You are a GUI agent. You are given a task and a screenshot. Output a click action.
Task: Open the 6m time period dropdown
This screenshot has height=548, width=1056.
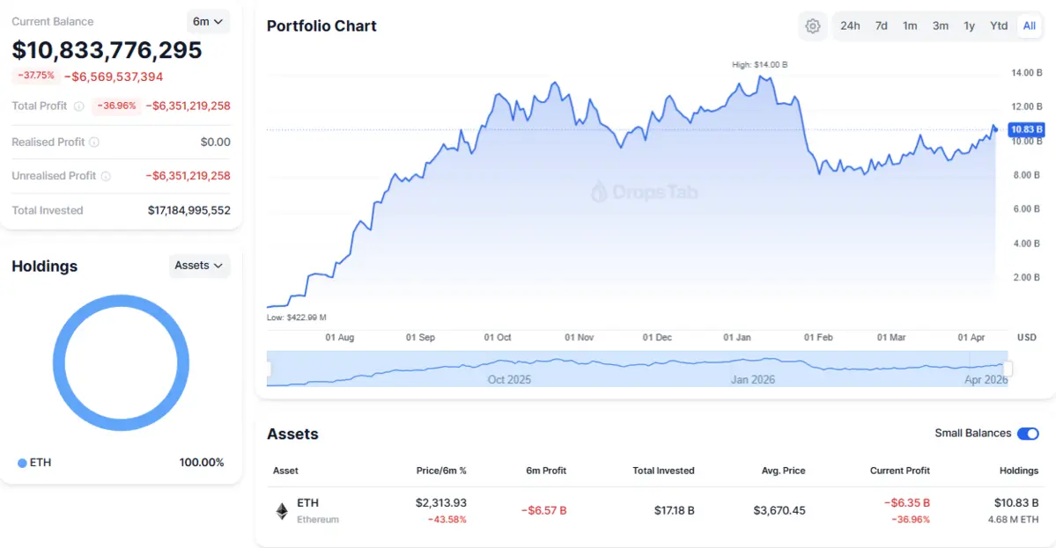coord(208,21)
